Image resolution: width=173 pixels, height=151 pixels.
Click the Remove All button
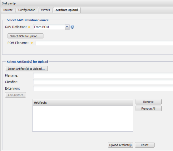(x=149, y=109)
